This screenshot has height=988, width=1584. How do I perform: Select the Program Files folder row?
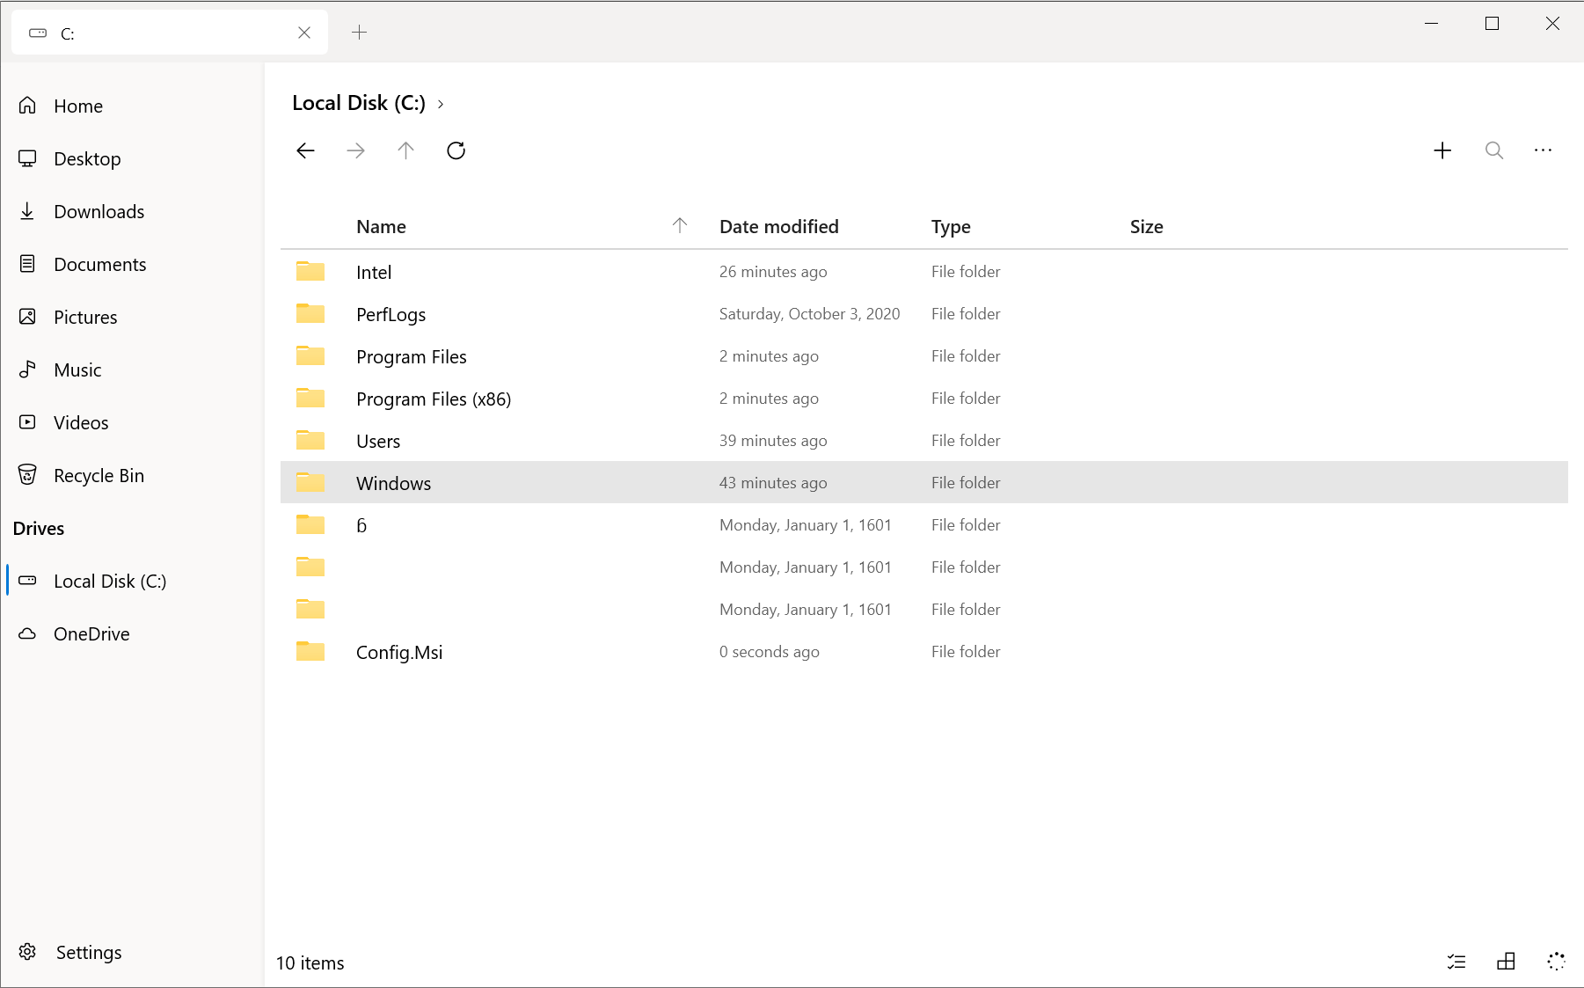coord(923,356)
